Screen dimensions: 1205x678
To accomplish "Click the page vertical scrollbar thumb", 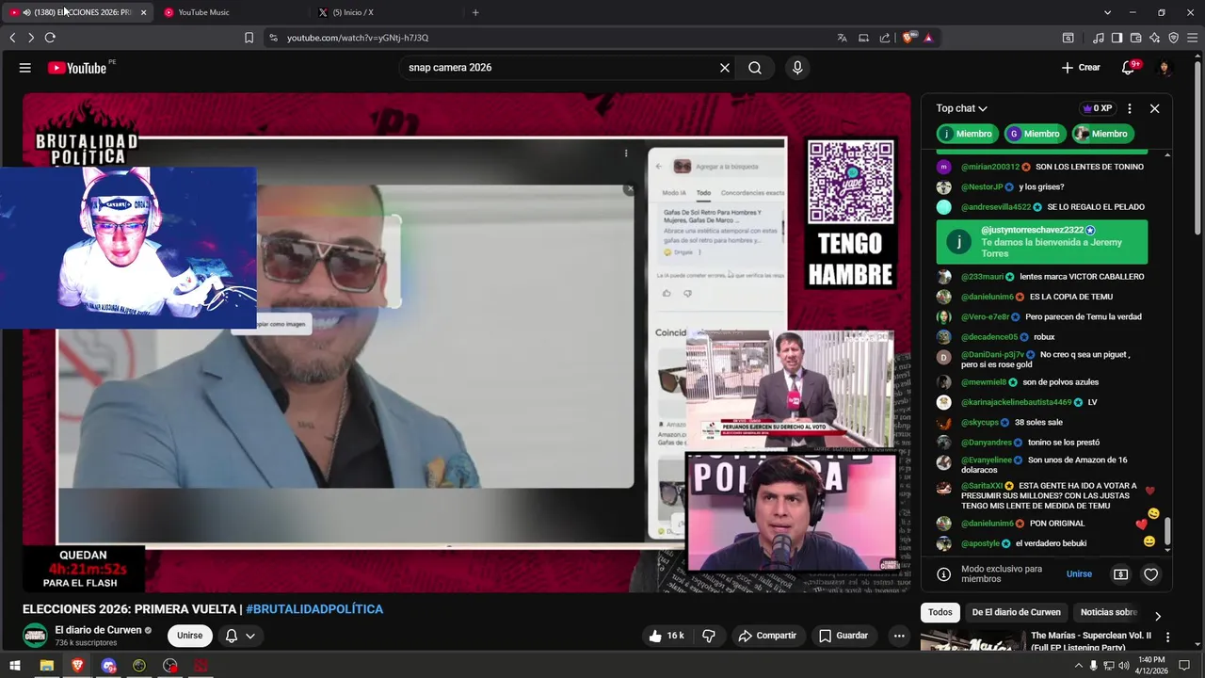I will [x=1197, y=146].
